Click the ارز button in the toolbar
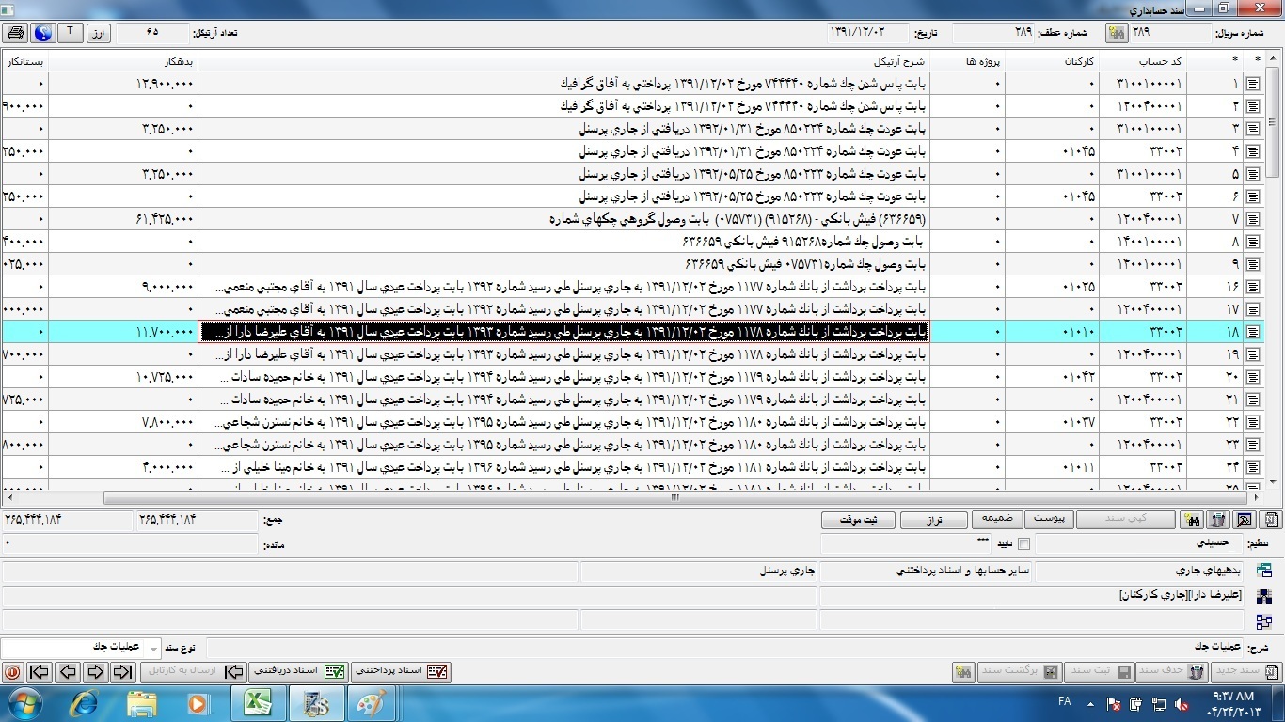The width and height of the screenshot is (1285, 722). (99, 33)
